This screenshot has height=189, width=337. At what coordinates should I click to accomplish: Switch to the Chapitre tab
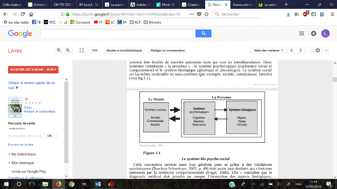[x=192, y=5]
